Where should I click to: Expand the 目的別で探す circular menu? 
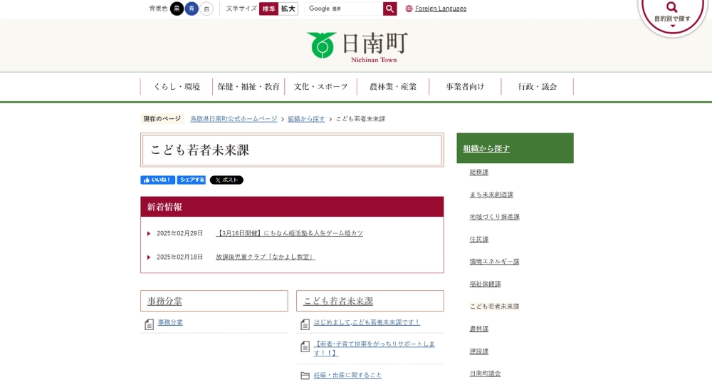[x=672, y=14]
